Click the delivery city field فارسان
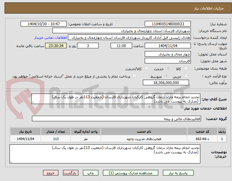The width and height of the screenshot is (232, 181). pos(168,61)
